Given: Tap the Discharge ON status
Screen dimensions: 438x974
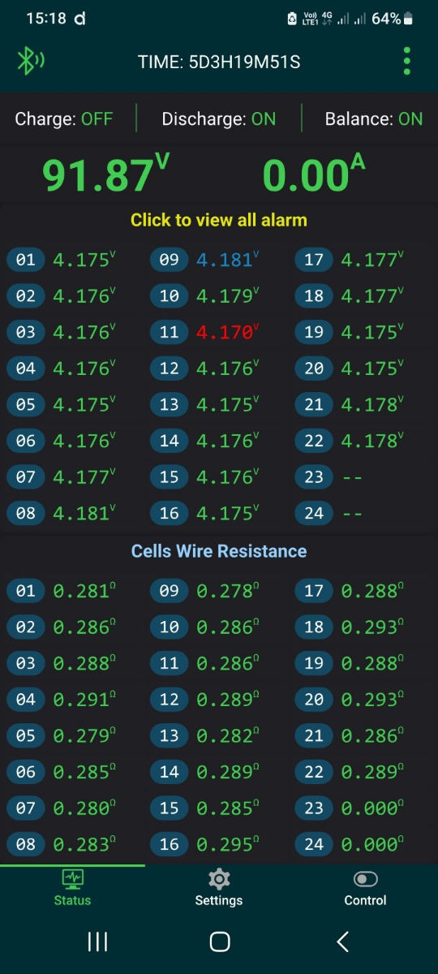Looking at the screenshot, I should click(x=219, y=119).
